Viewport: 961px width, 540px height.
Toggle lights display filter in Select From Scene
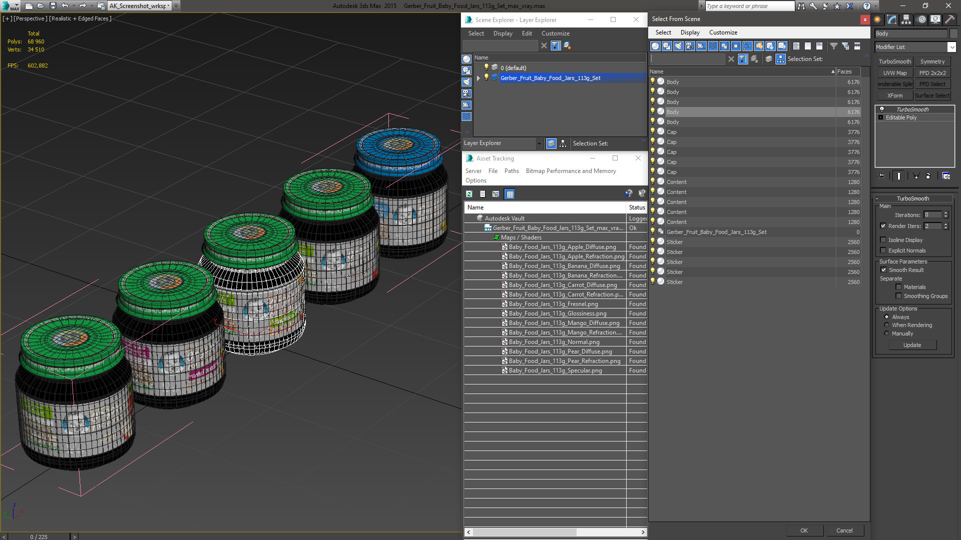click(x=678, y=46)
